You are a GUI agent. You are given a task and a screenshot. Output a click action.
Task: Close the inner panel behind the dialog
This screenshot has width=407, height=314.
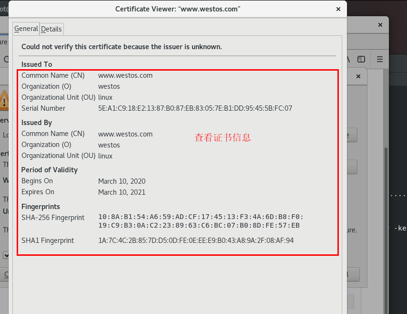pos(358,76)
